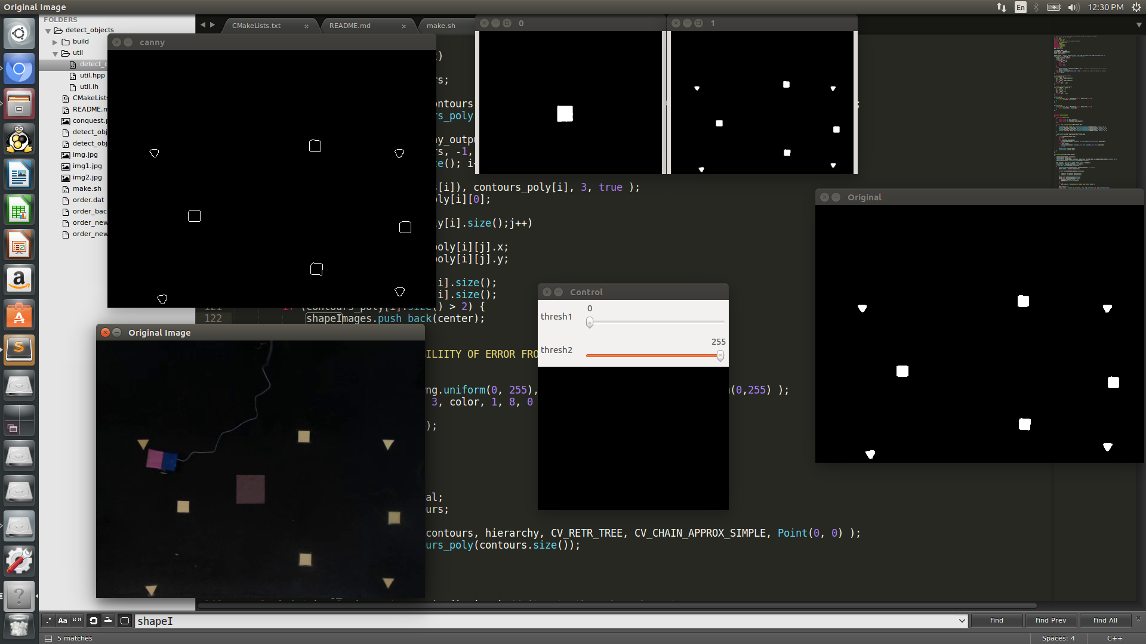Open Chromium browser from launcher
This screenshot has height=644, width=1146.
tap(19, 70)
